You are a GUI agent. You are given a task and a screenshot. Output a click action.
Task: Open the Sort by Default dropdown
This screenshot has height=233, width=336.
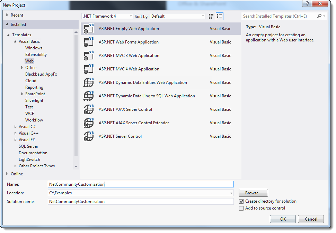(178, 16)
